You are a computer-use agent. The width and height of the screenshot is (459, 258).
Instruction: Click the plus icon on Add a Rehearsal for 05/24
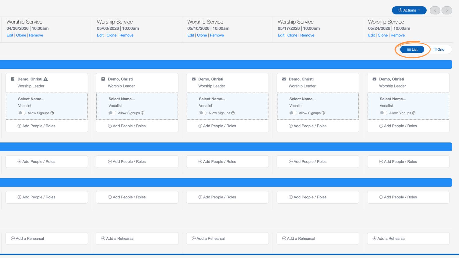(374, 238)
